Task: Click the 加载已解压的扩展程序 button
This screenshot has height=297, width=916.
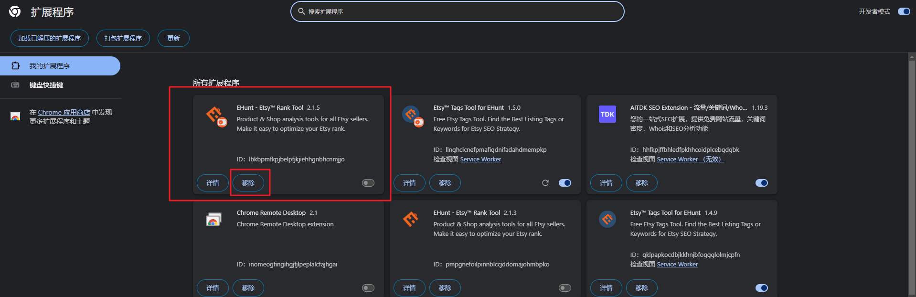Action: (x=50, y=38)
